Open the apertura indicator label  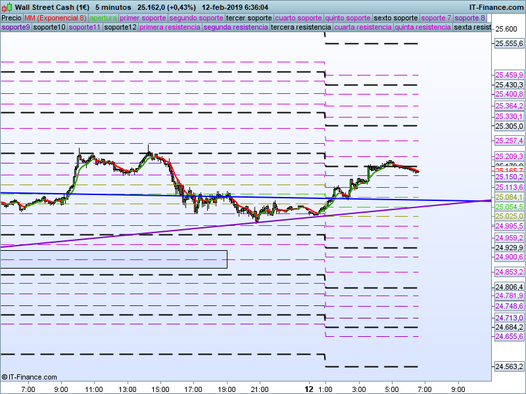pyautogui.click(x=103, y=18)
